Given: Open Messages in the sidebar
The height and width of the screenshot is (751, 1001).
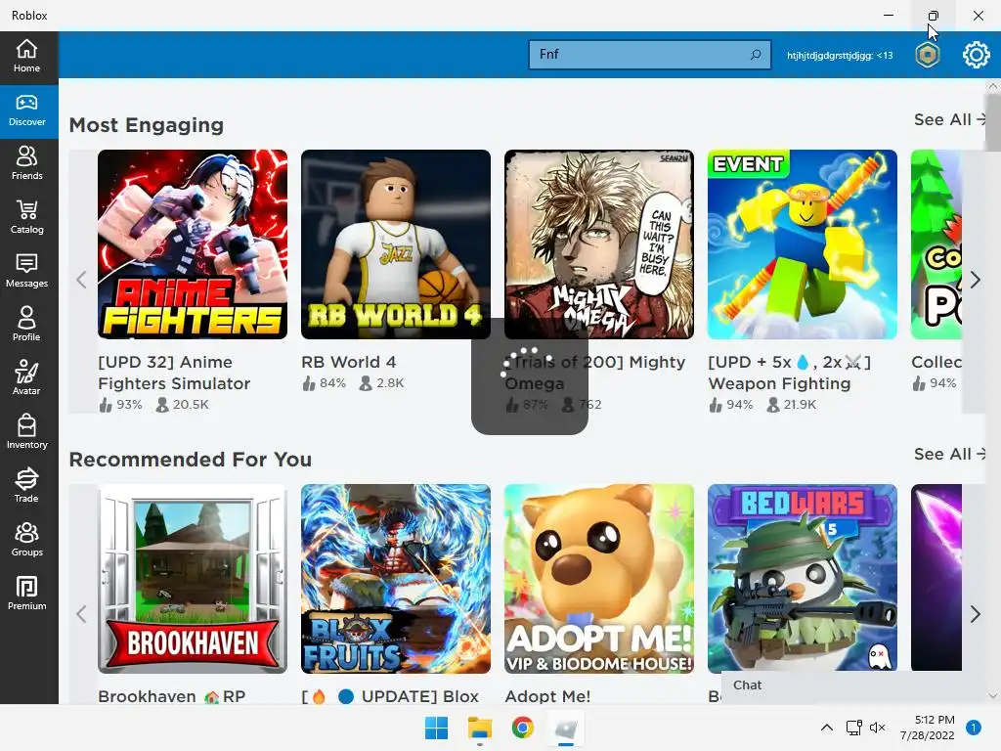Looking at the screenshot, I should coord(26,272).
